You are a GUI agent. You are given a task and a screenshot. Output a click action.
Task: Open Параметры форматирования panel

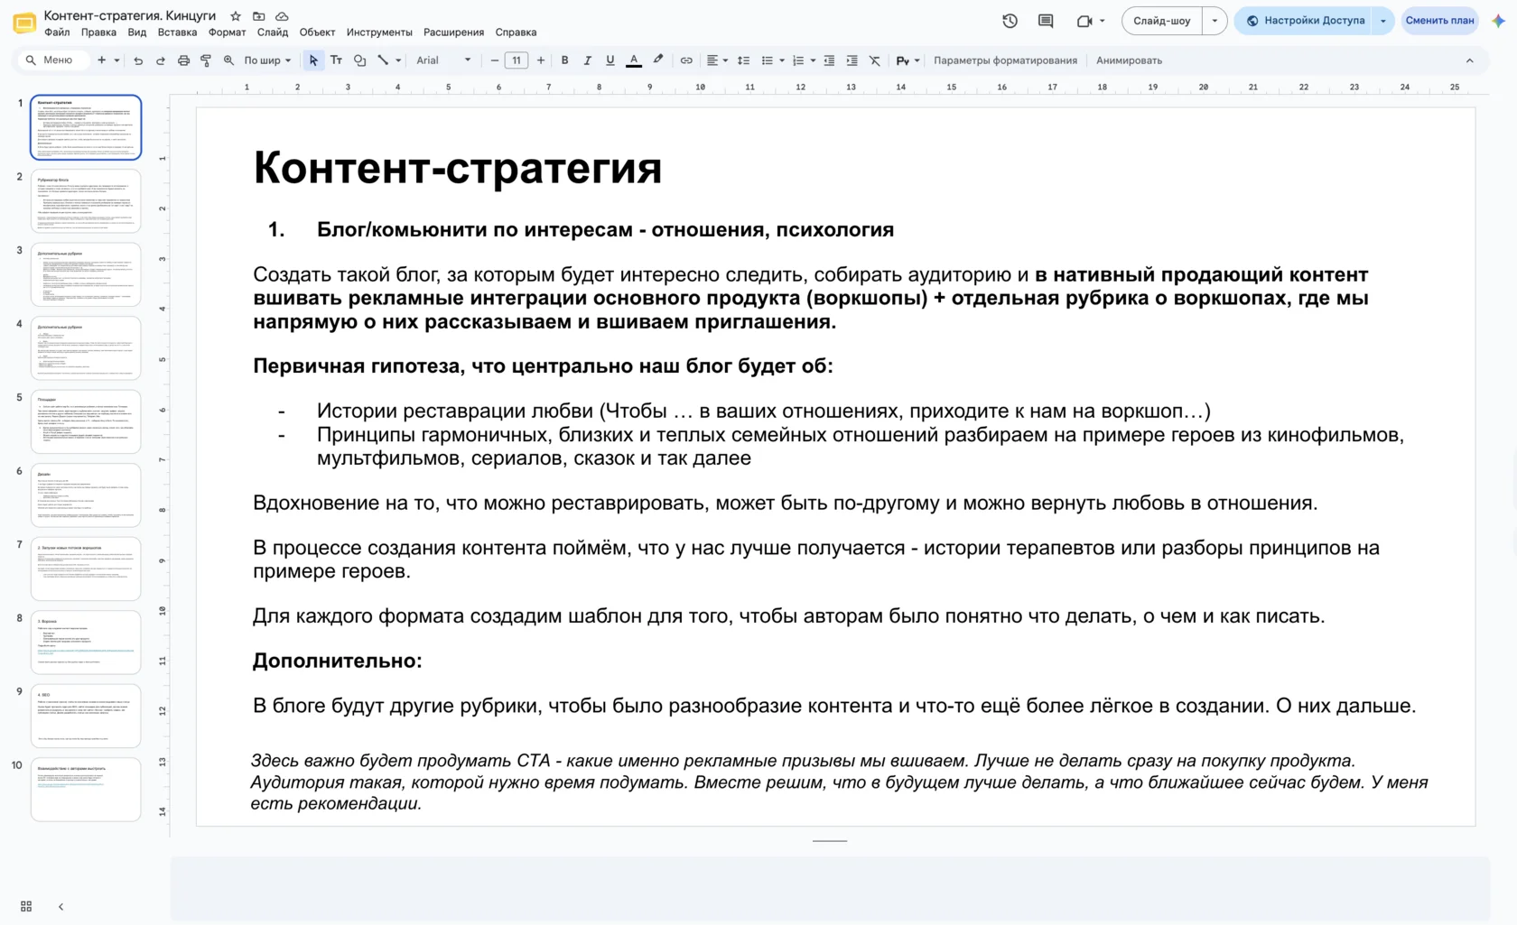pyautogui.click(x=1005, y=60)
